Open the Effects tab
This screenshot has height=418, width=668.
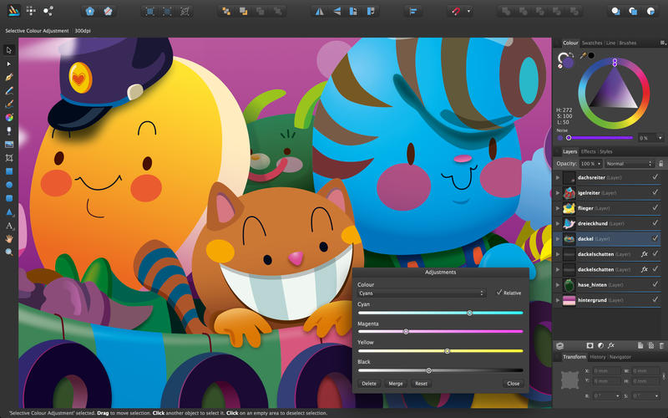[589, 151]
